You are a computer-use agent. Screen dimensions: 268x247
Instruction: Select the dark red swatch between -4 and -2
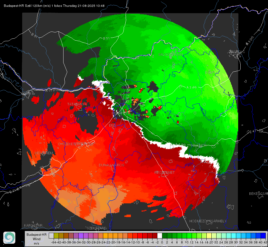(155, 235)
